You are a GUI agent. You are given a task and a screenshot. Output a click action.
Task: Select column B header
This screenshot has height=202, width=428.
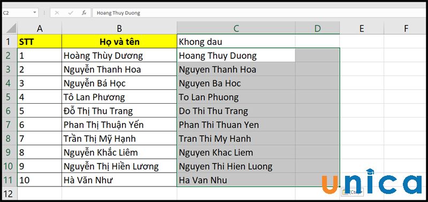pos(119,28)
